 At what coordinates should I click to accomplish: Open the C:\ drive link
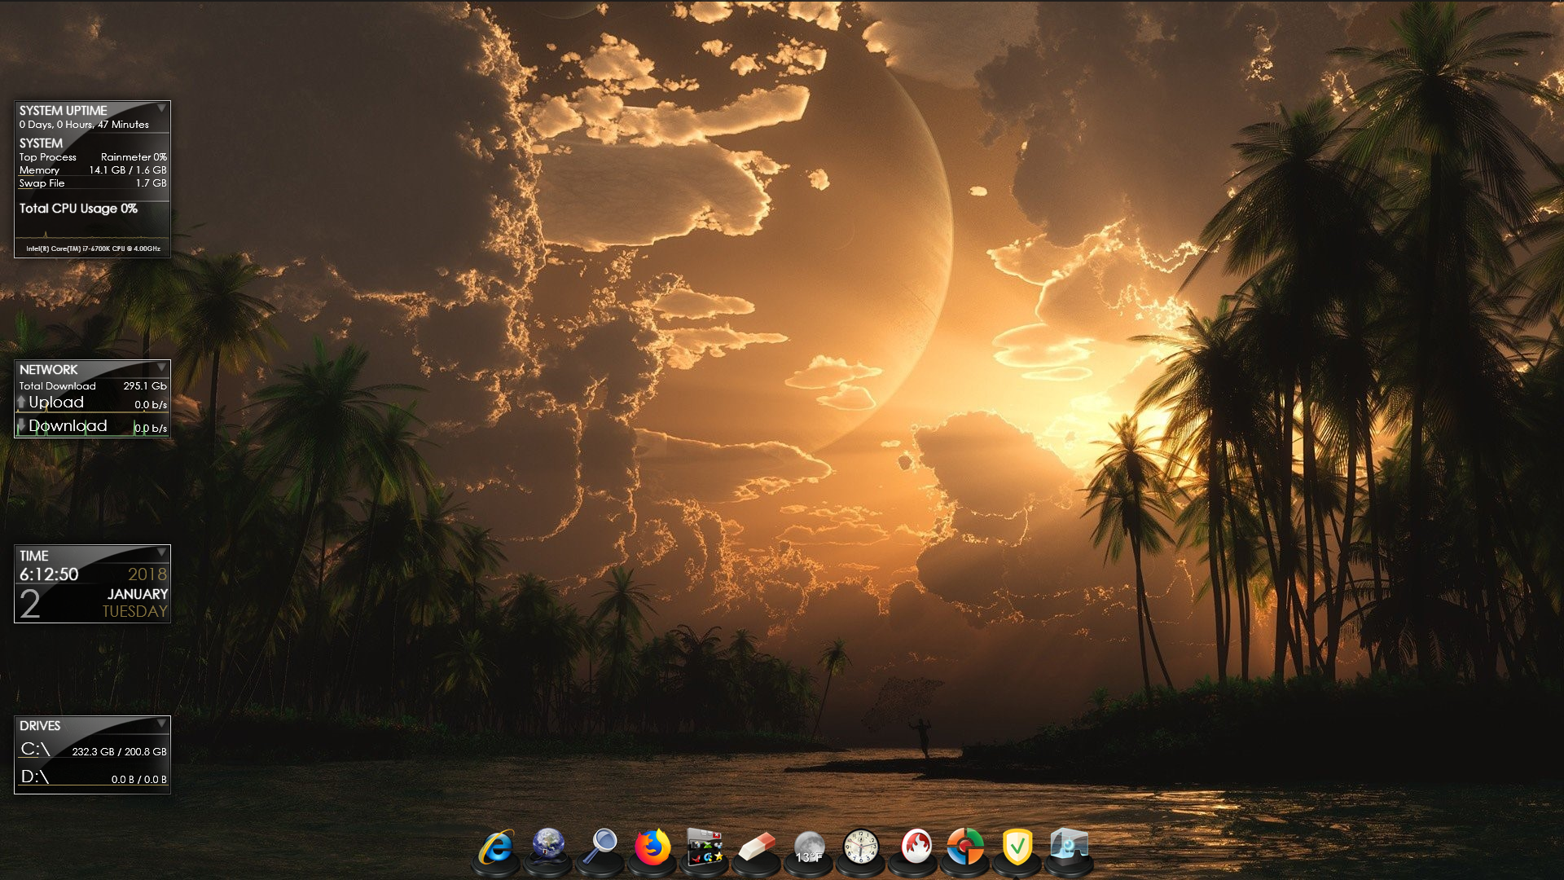(35, 750)
